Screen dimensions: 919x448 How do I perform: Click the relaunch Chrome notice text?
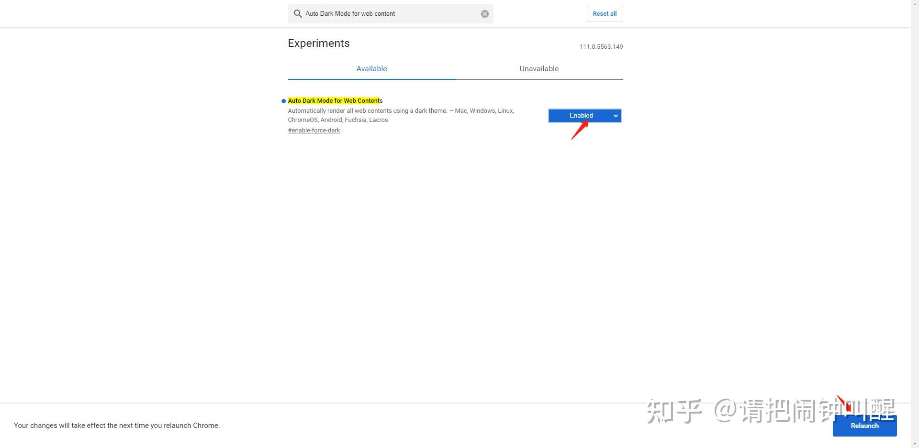click(117, 426)
